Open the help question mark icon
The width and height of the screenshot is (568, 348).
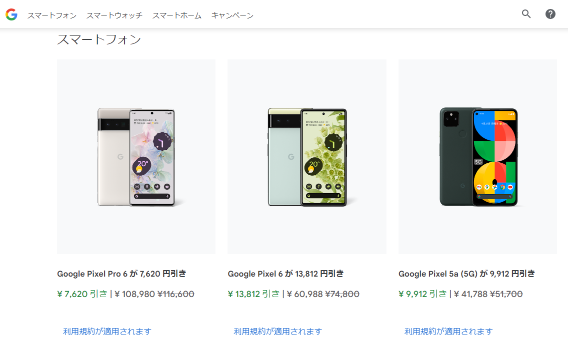(x=550, y=14)
